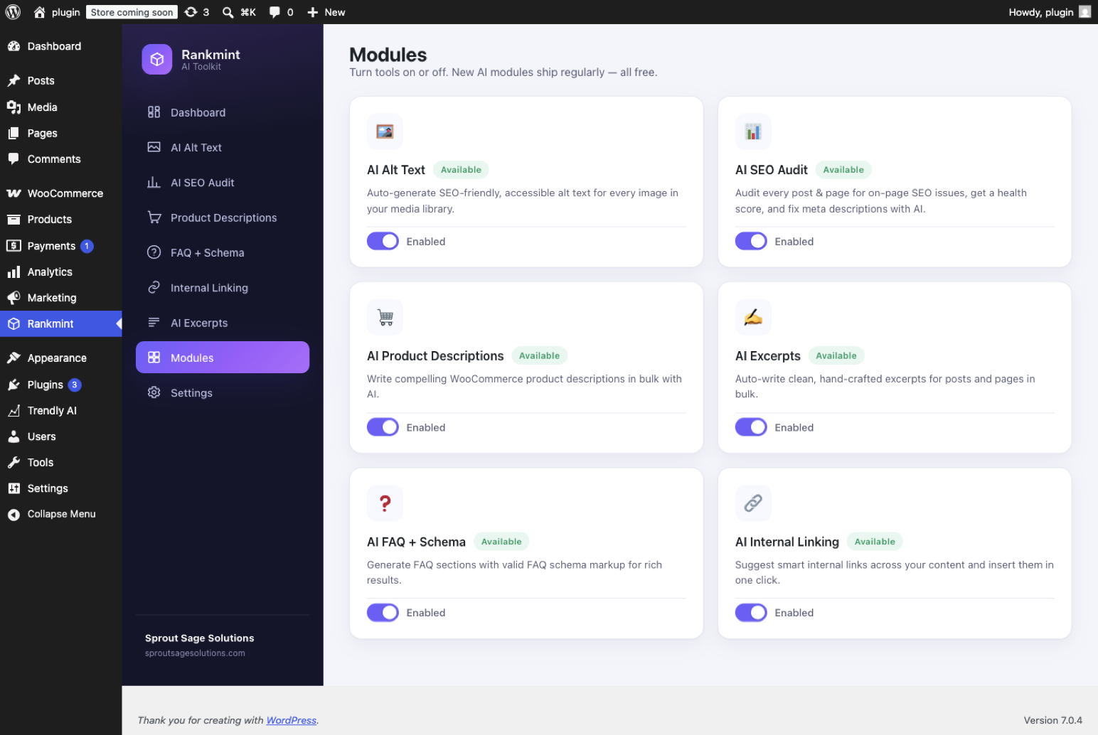Click the AI Alt Text image icon in sidebar
The width and height of the screenshot is (1098, 735).
(154, 147)
